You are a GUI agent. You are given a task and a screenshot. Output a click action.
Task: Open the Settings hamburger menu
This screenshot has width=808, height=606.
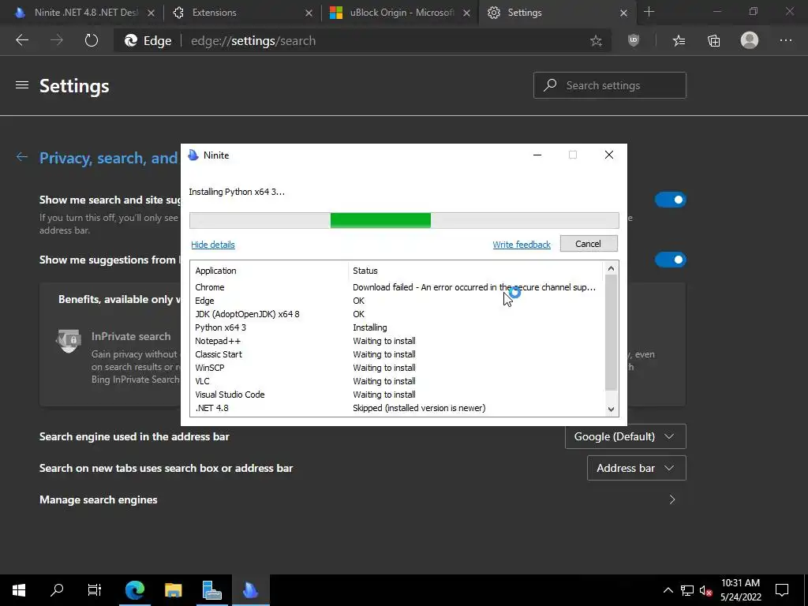tap(21, 85)
